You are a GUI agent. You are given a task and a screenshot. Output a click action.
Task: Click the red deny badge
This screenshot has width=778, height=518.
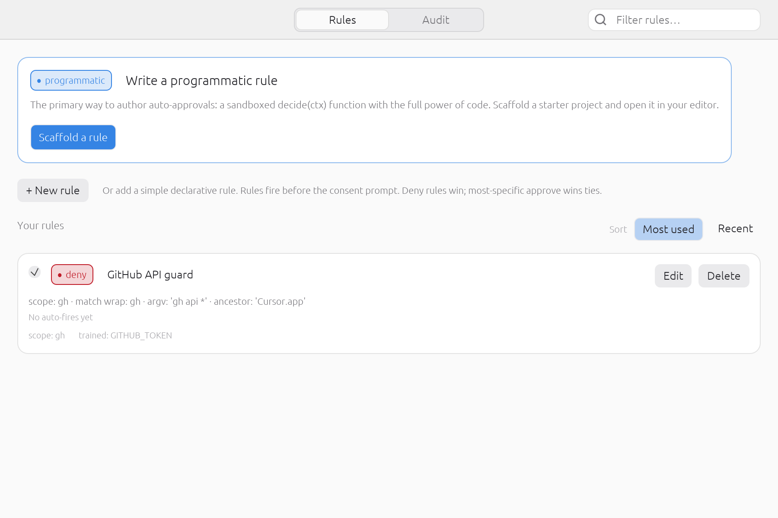click(72, 275)
